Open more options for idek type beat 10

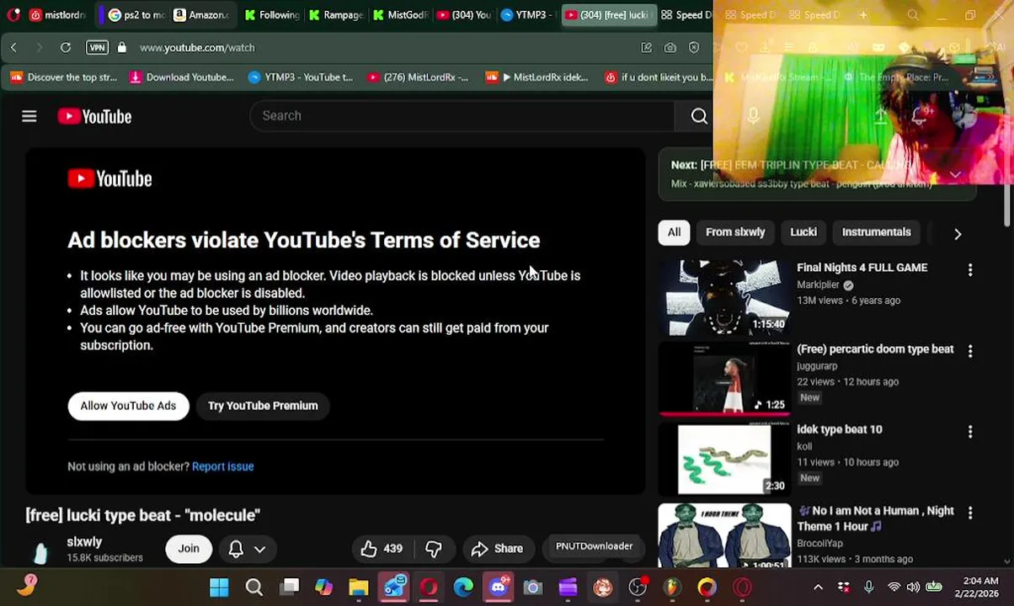coord(970,432)
